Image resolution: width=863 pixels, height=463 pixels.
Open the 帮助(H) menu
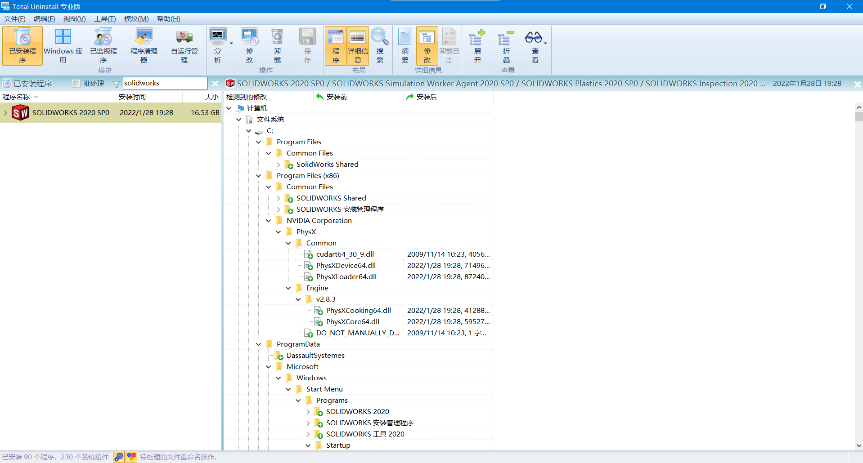point(169,18)
